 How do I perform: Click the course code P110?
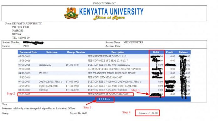26,46
